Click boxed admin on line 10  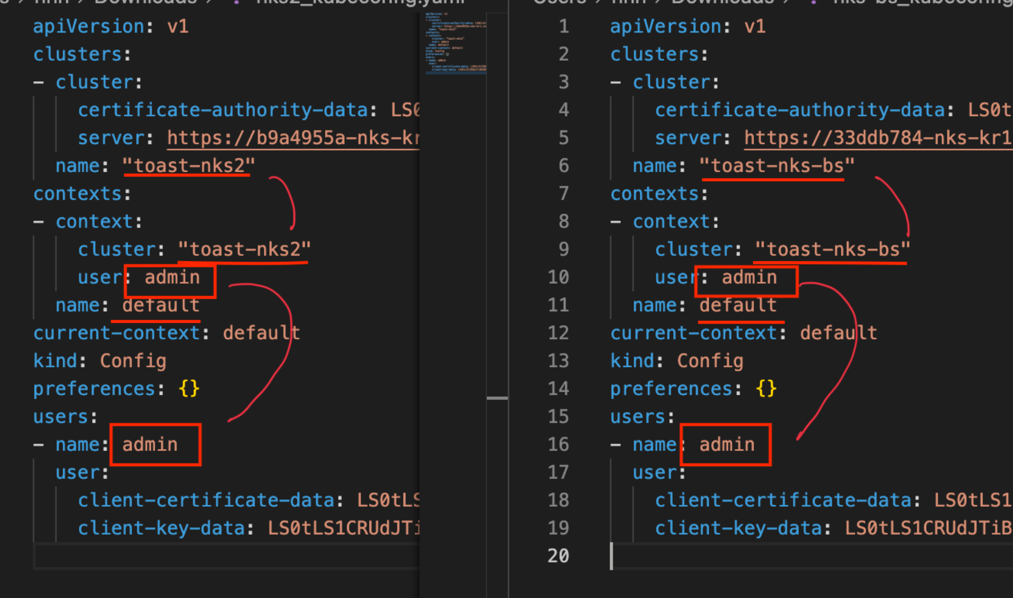pos(749,278)
